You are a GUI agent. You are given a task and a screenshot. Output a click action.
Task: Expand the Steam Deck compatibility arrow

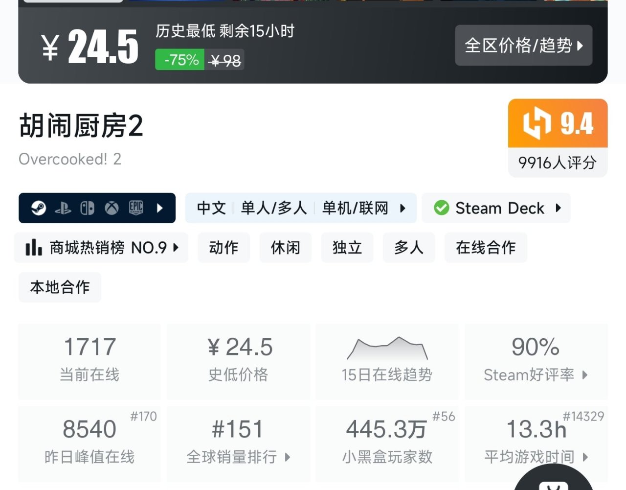point(559,208)
